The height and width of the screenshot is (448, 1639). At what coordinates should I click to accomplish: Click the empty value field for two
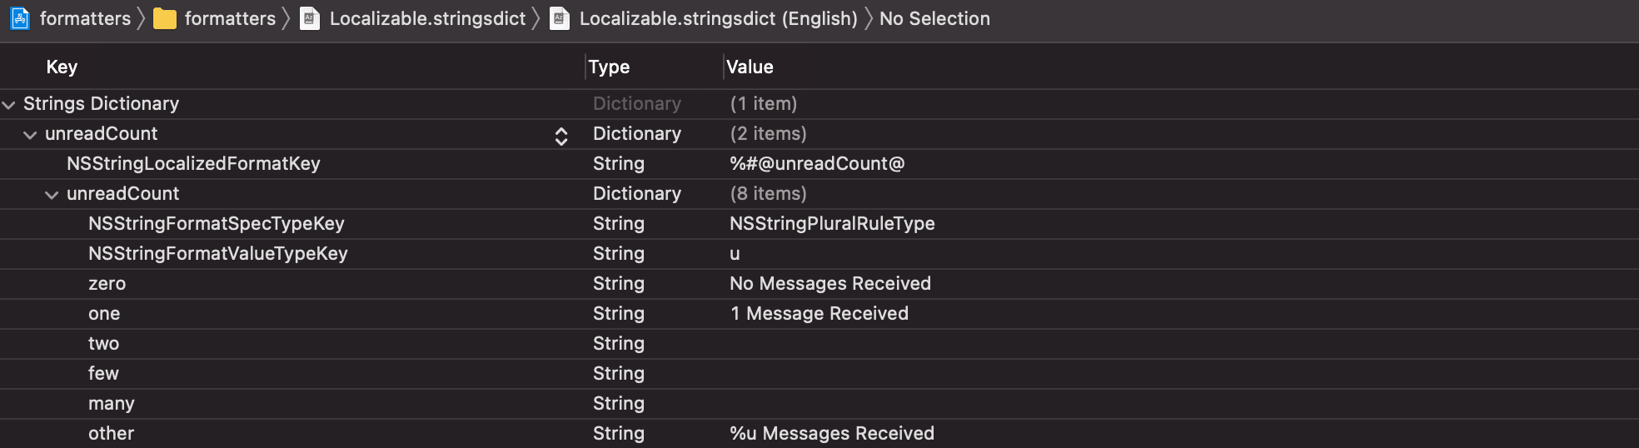point(1181,344)
